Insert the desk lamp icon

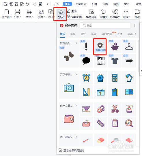129,78
